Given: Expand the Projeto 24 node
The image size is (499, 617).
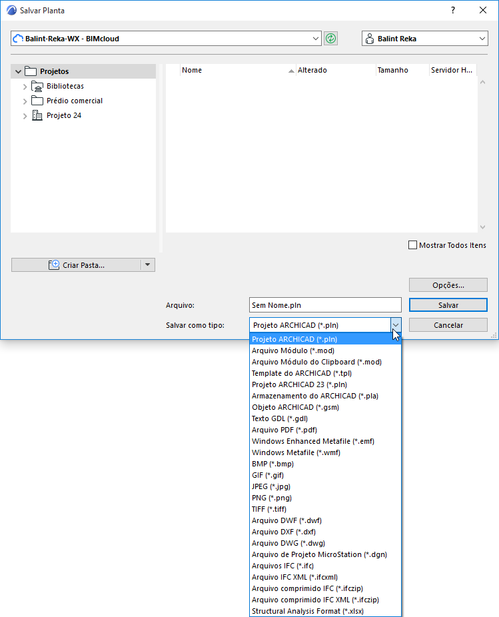Looking at the screenshot, I should pyautogui.click(x=25, y=116).
